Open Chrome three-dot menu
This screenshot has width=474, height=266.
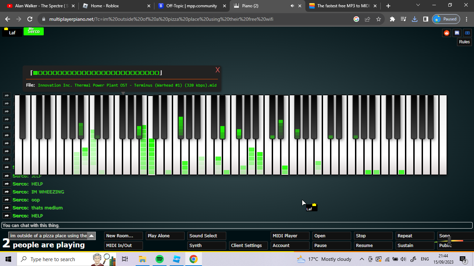click(x=467, y=19)
